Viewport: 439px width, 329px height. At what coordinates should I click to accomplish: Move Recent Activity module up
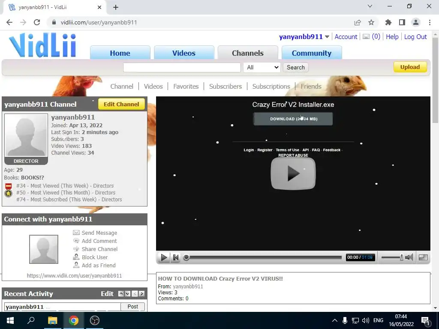coord(121,294)
